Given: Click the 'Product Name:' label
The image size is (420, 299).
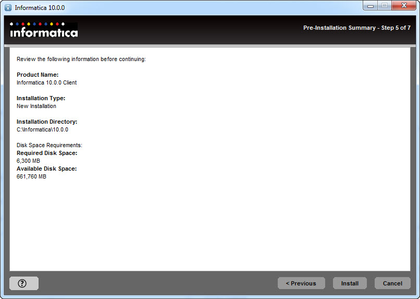Looking at the screenshot, I should coord(38,75).
